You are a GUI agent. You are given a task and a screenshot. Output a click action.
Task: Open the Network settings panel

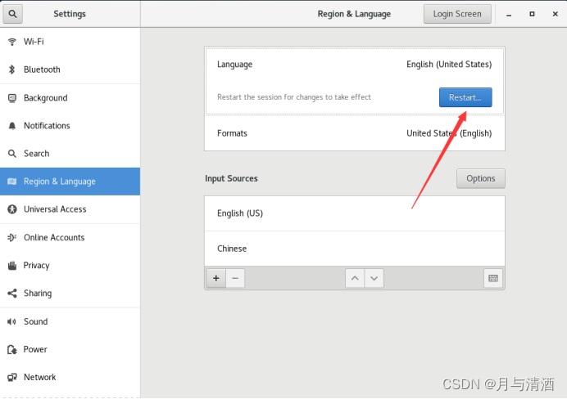tap(70, 378)
